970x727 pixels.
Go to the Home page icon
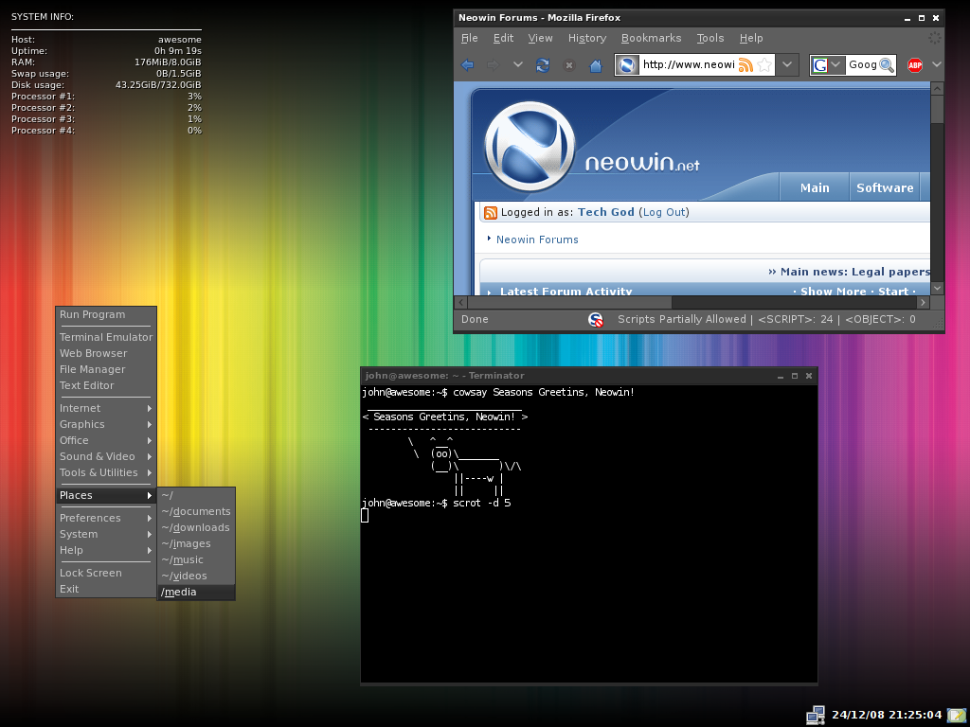[596, 65]
